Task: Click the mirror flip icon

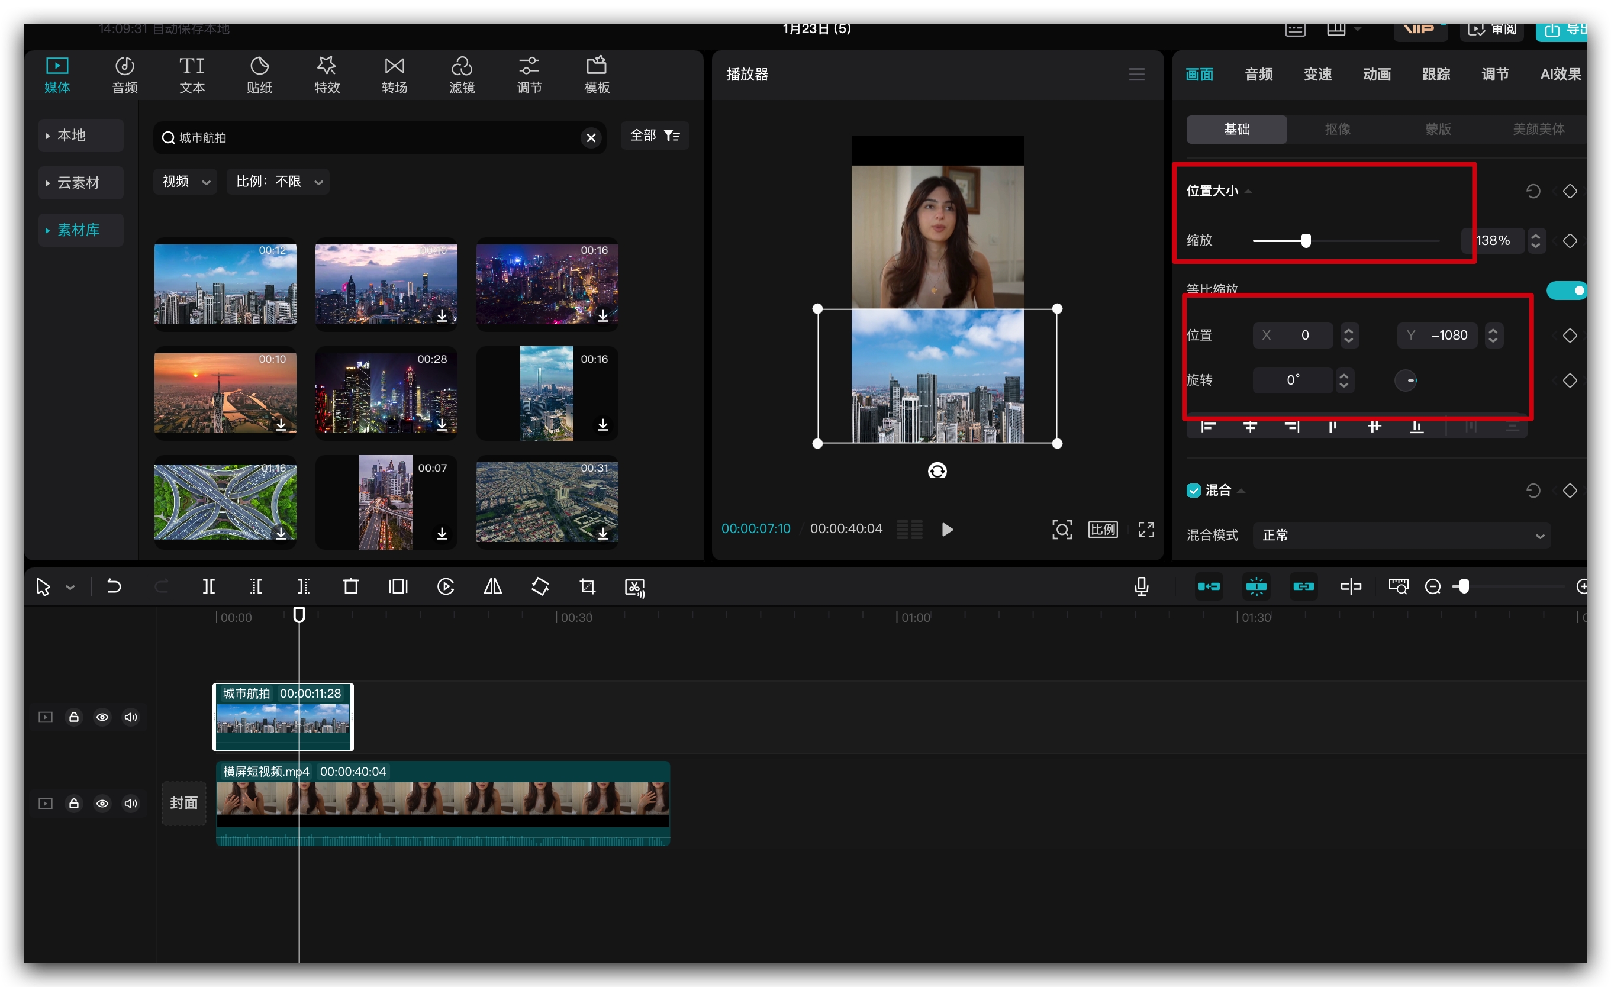Action: (493, 586)
